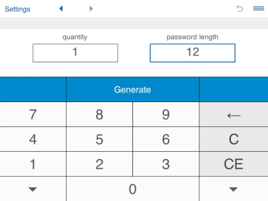Open the hamburger menu icon
The height and width of the screenshot is (201, 268).
point(258,9)
